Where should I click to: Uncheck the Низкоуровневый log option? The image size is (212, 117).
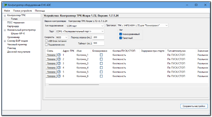pos(121,34)
